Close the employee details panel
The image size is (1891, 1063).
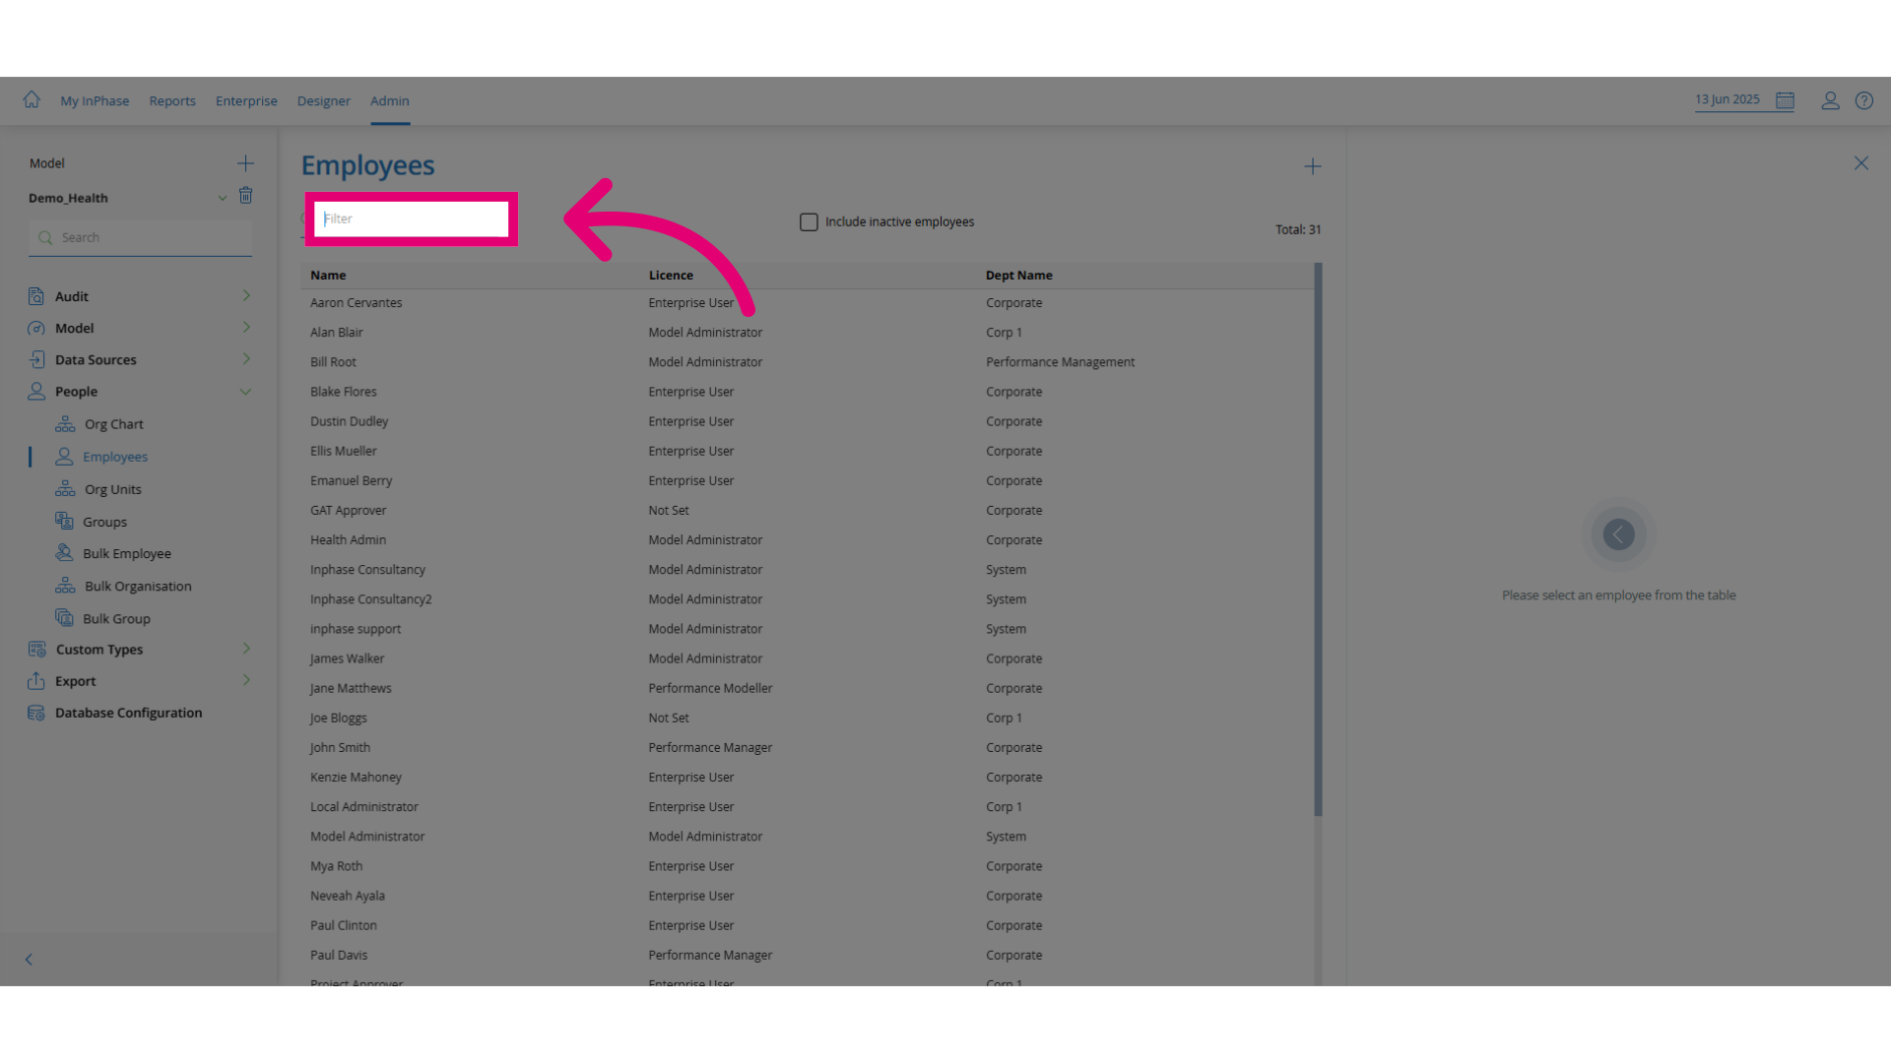(1860, 163)
